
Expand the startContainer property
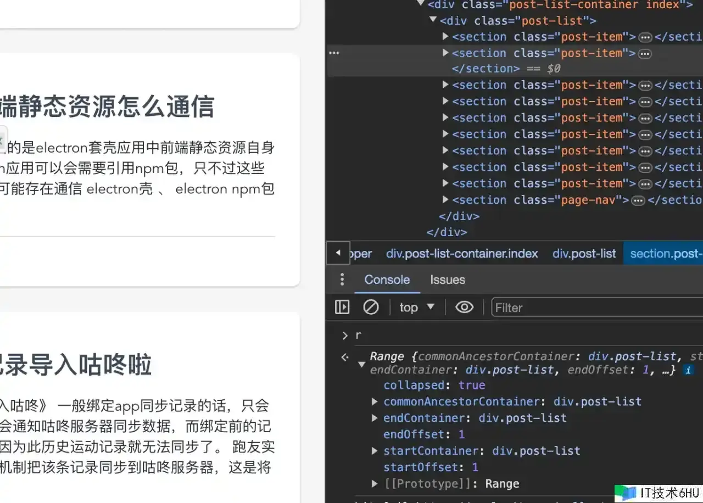375,451
